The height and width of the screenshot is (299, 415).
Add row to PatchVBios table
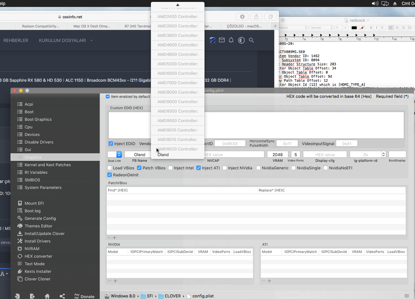(x=115, y=238)
